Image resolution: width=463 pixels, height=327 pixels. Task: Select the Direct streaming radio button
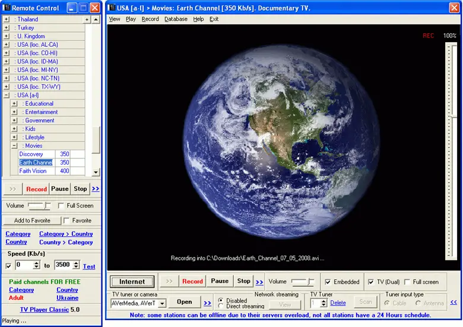[221, 306]
